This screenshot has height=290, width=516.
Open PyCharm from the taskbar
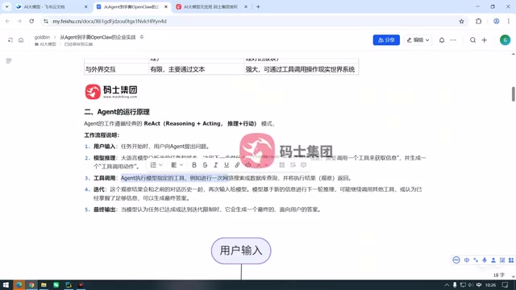(69, 285)
